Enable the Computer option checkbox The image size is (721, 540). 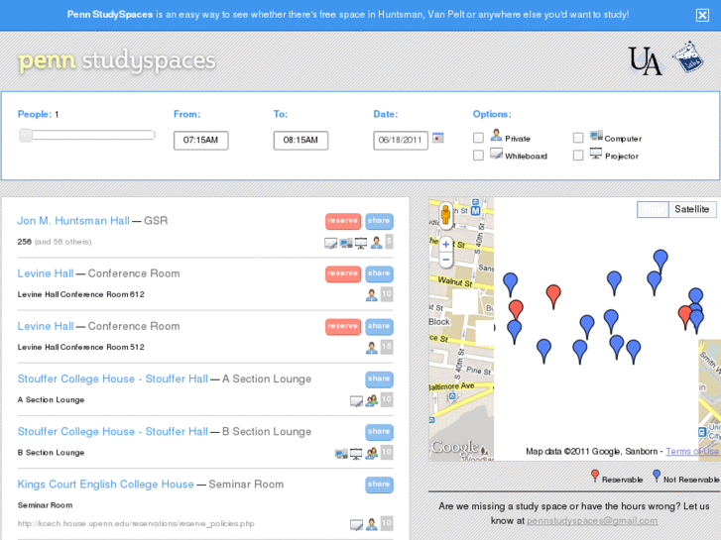click(578, 138)
